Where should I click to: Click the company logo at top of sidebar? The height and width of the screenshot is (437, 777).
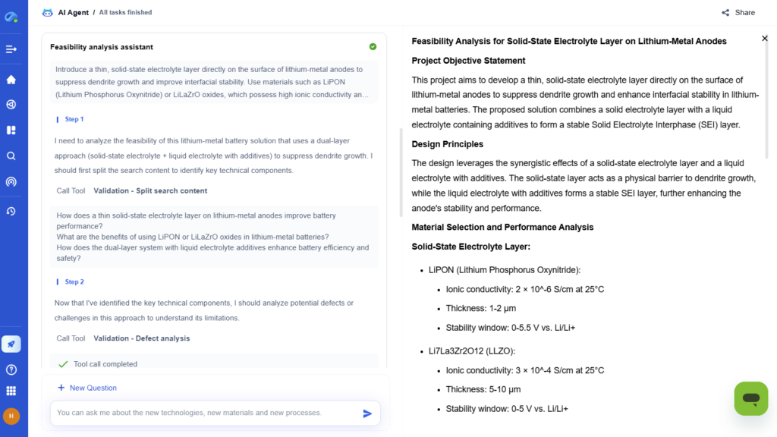[x=11, y=17]
